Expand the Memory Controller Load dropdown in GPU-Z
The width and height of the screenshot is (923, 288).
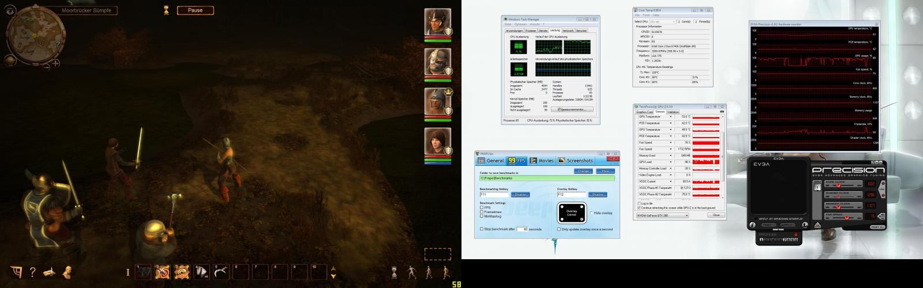670,168
